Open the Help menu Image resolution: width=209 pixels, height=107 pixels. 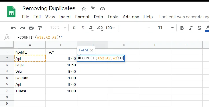148,17
